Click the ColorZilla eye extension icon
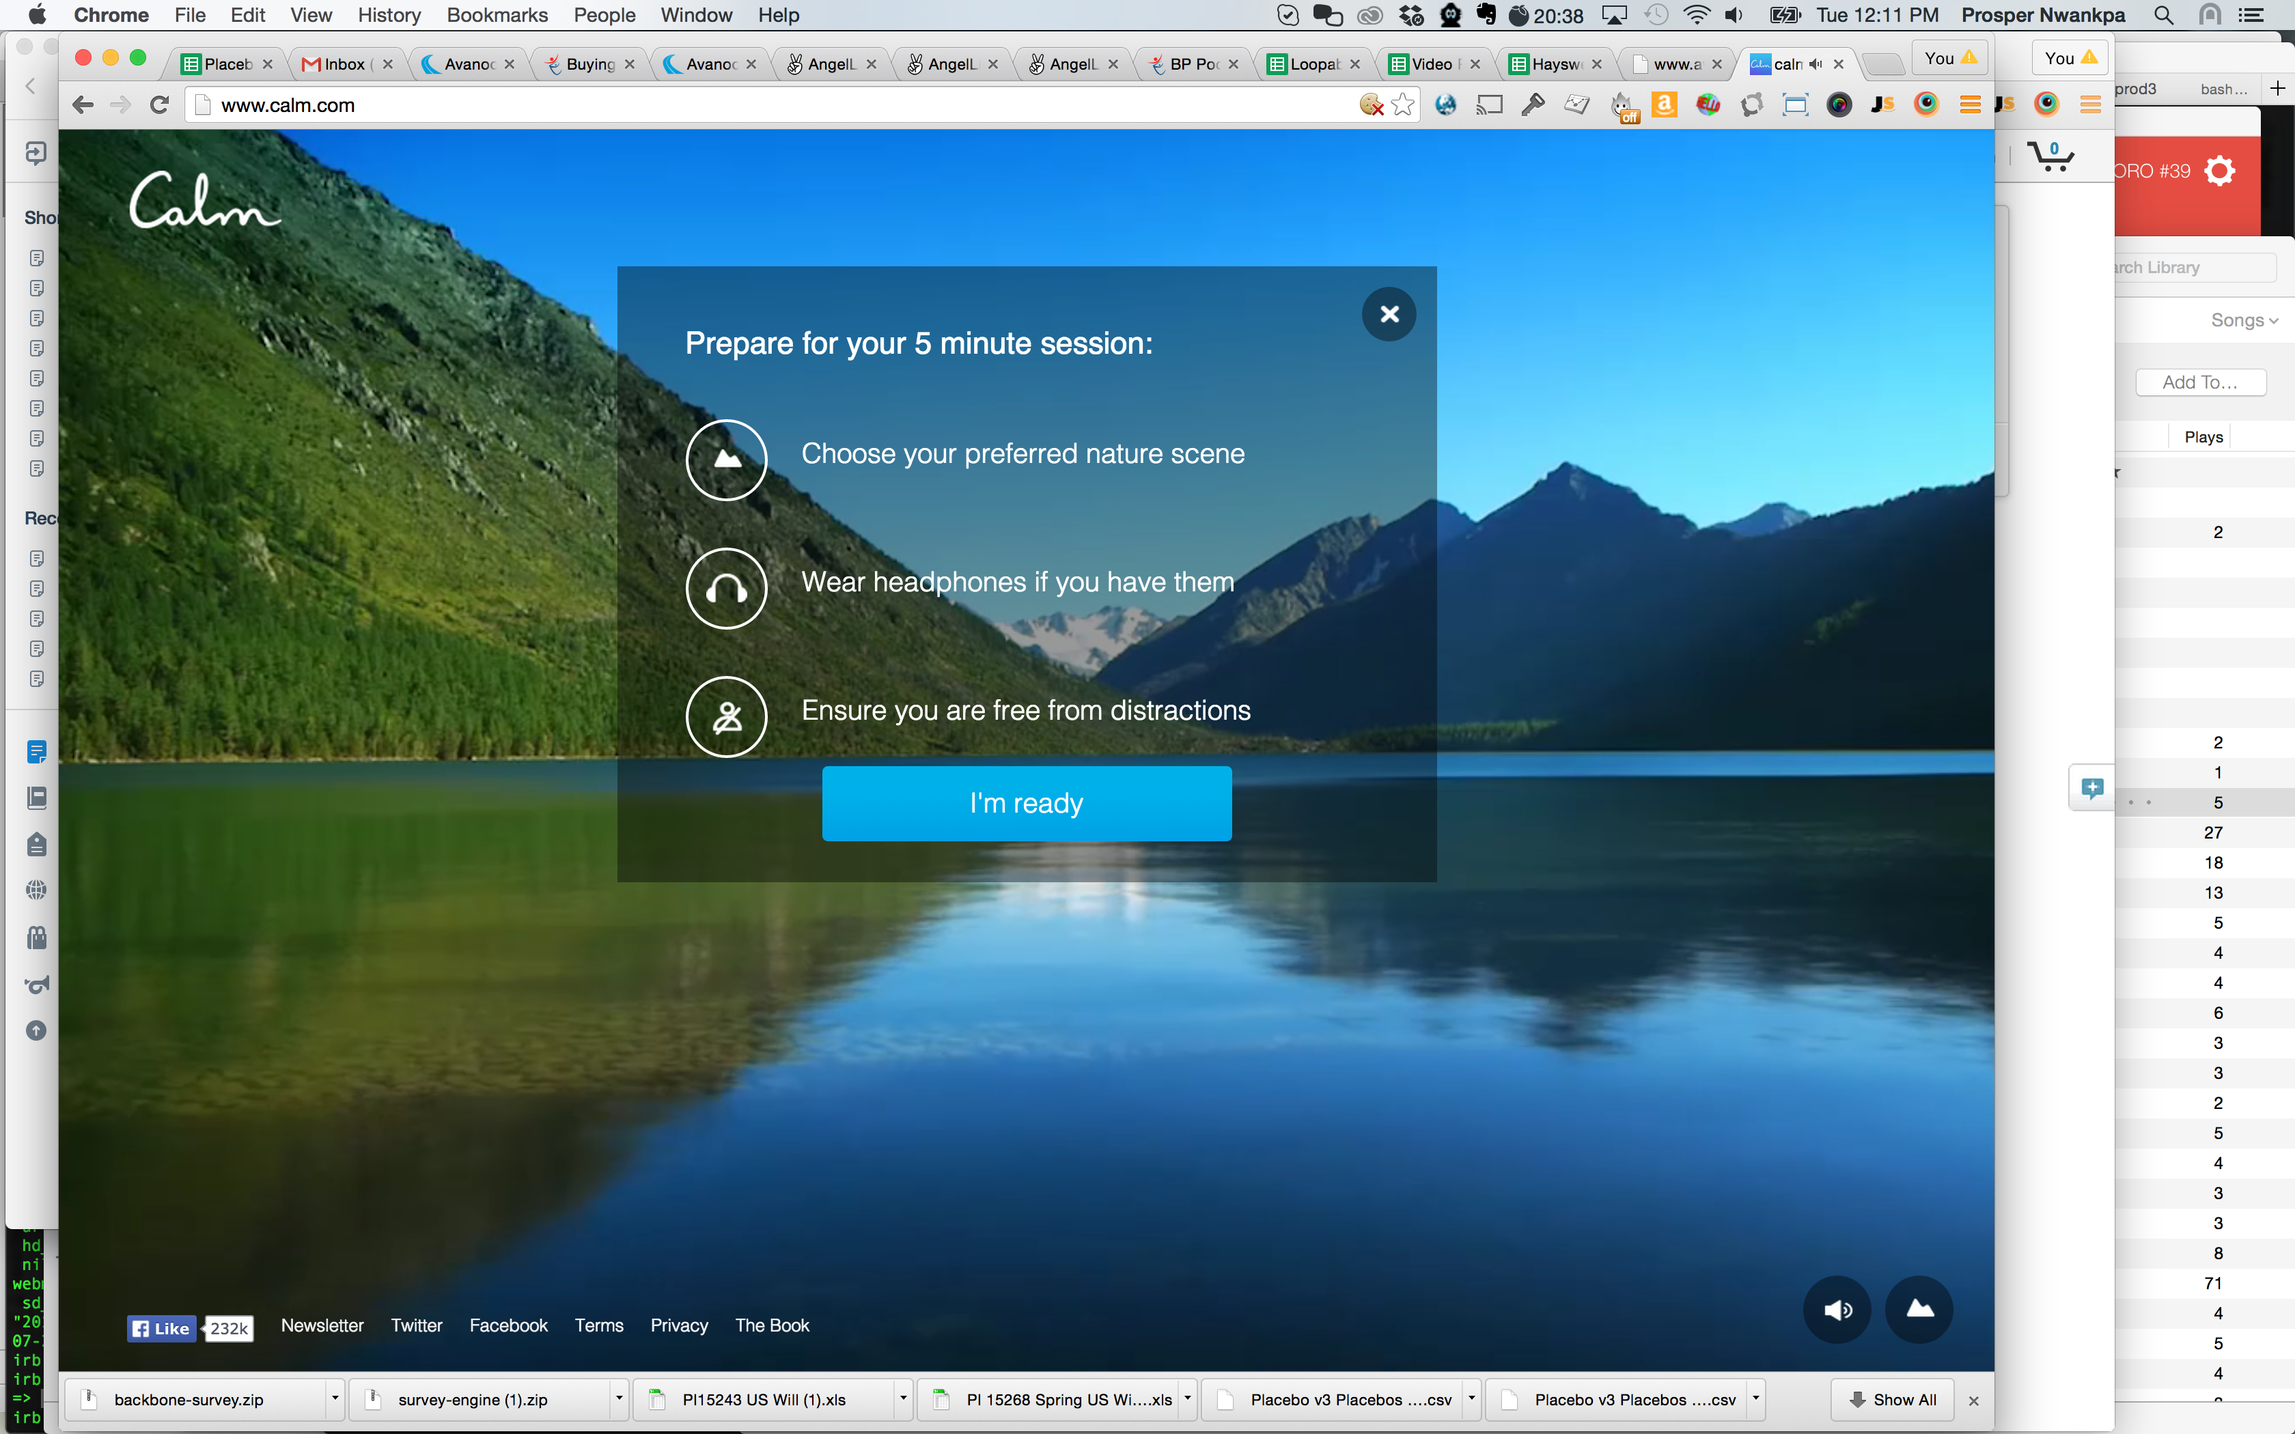The height and width of the screenshot is (1434, 2295). coord(1926,104)
